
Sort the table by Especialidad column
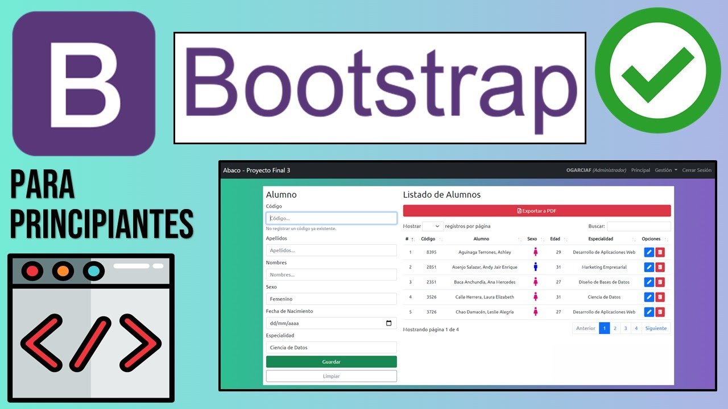point(603,239)
